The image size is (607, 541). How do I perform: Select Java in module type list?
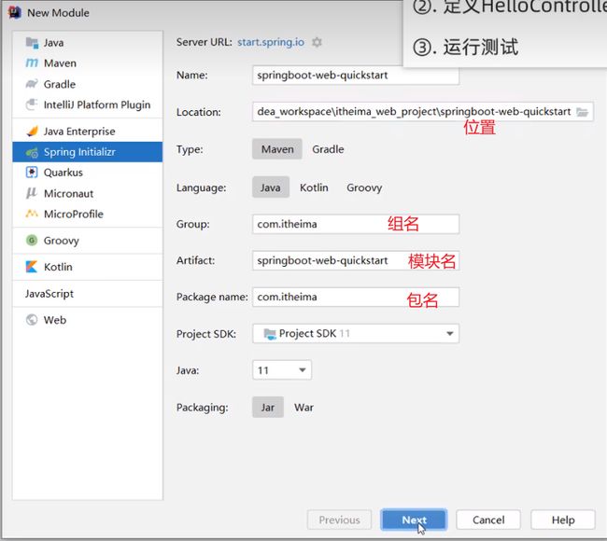88,43
